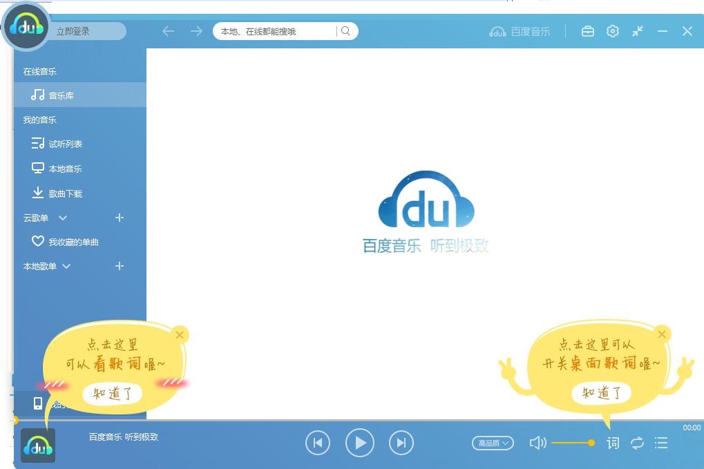
Task: Select 音乐库 in the sidebar
Action: click(x=61, y=95)
